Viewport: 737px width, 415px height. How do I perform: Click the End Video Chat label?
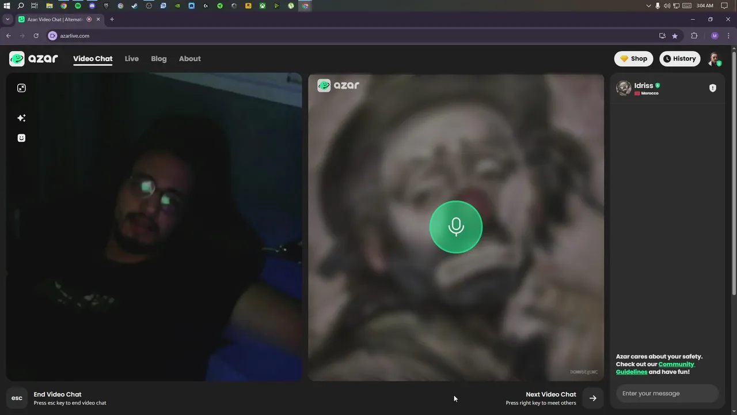(x=58, y=395)
